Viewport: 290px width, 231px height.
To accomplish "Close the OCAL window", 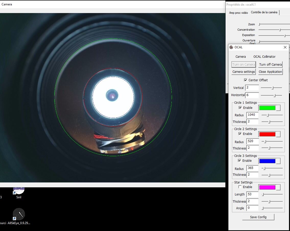I will point(285,47).
